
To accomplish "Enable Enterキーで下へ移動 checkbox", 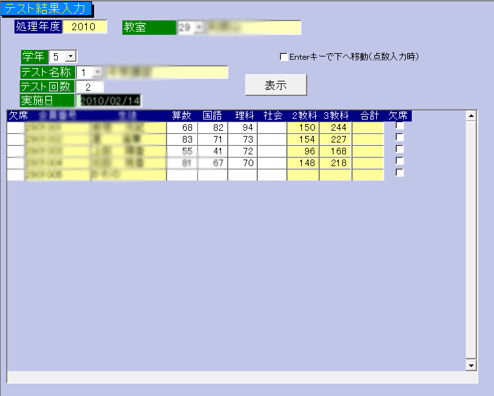I will (284, 57).
